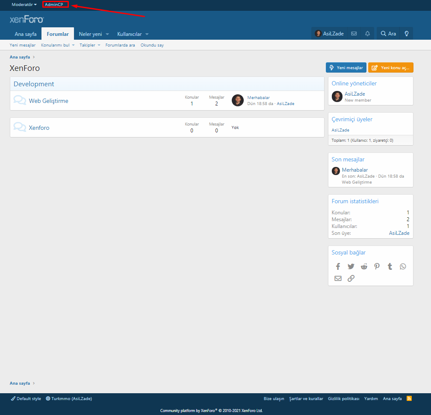Open Gizlilik politikası footer link
The height and width of the screenshot is (415, 431).
coord(344,398)
